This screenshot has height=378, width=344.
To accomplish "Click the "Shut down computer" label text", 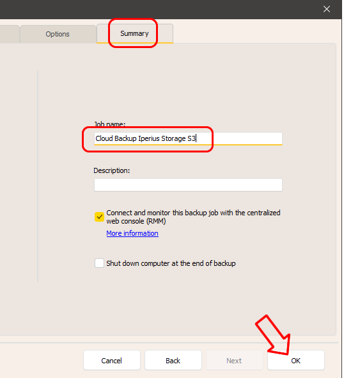I will [x=171, y=263].
